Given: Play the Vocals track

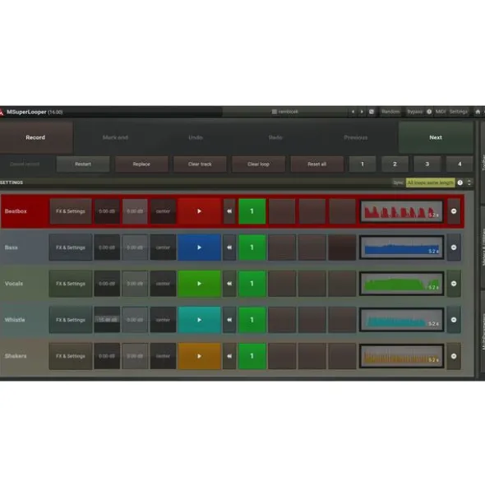Looking at the screenshot, I should (x=199, y=284).
